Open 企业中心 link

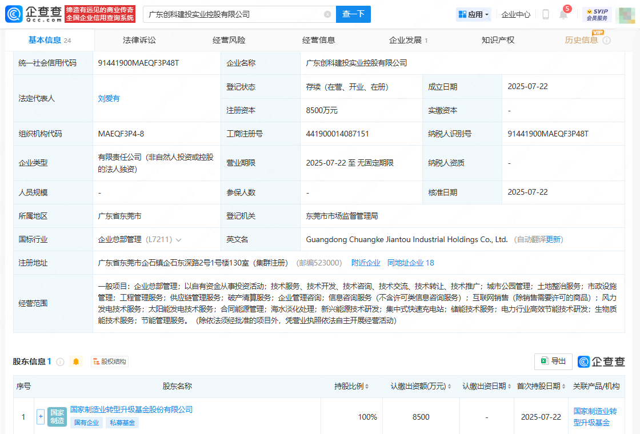516,15
